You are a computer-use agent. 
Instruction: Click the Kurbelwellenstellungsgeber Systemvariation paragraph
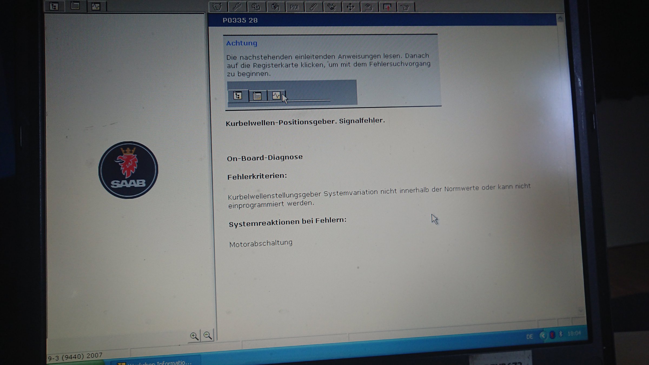379,196
